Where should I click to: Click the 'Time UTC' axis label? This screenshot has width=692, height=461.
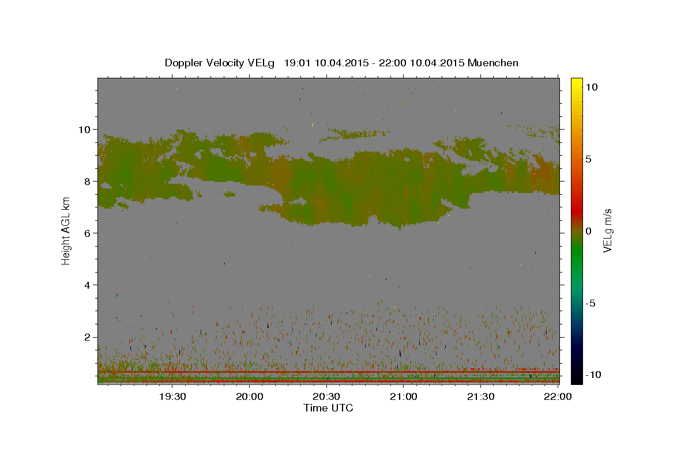[x=328, y=408]
